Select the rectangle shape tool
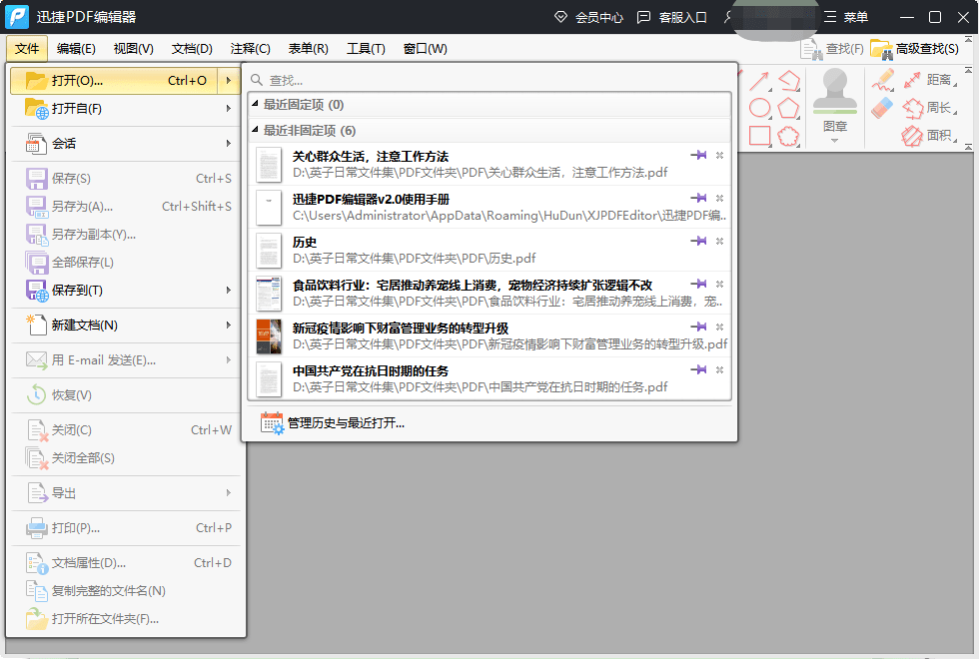This screenshot has height=659, width=979. tap(760, 136)
